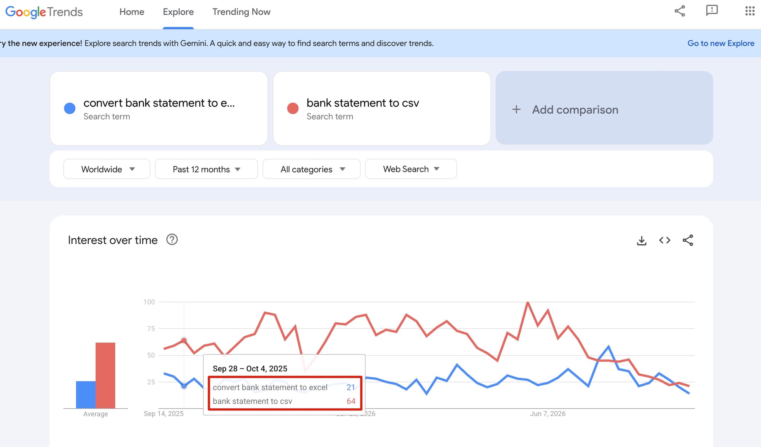Click the Sep 14, 2025 axis label
The image size is (761, 447).
(x=164, y=414)
